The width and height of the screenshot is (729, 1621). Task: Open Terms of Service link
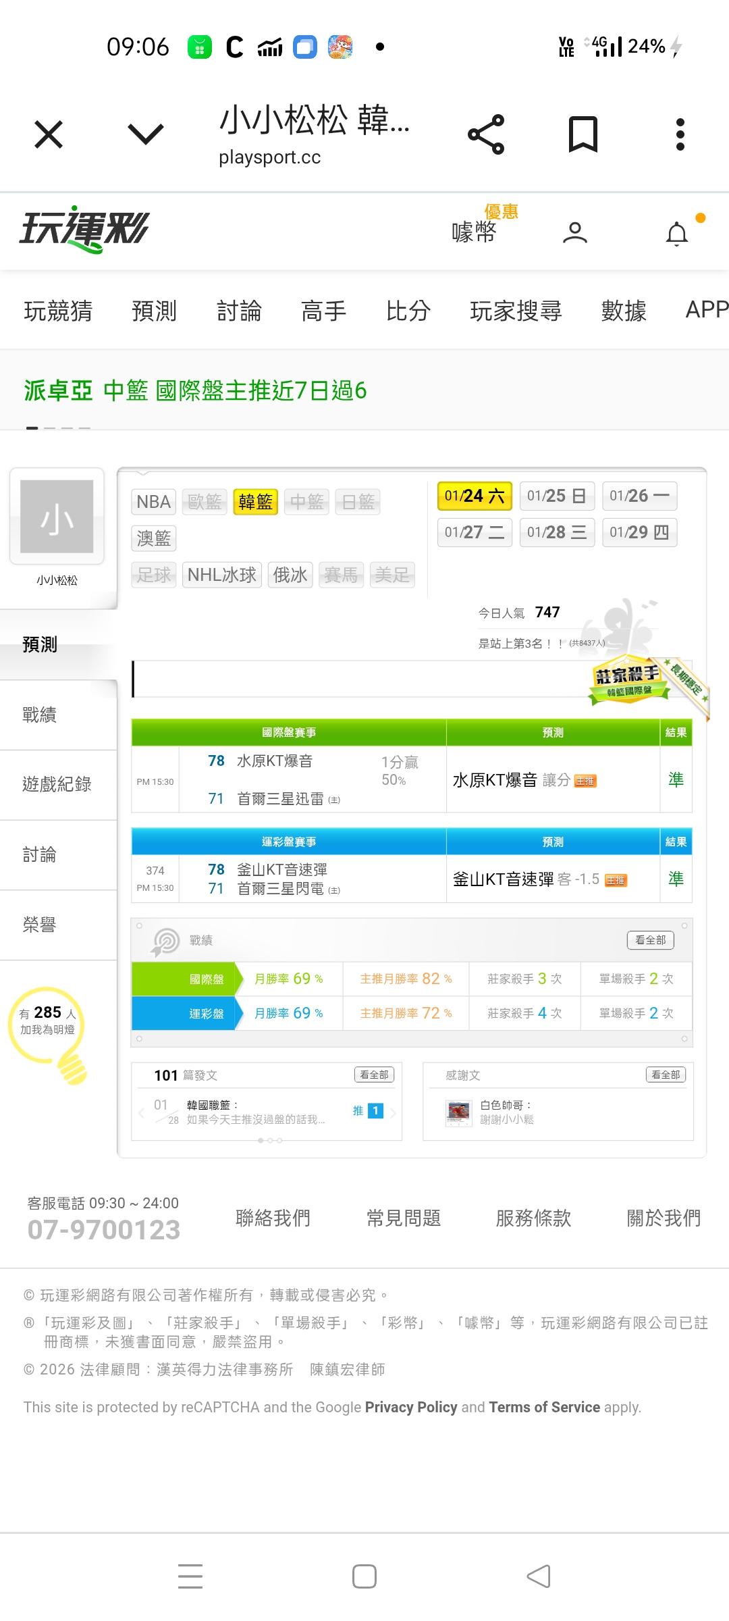pyautogui.click(x=545, y=1408)
